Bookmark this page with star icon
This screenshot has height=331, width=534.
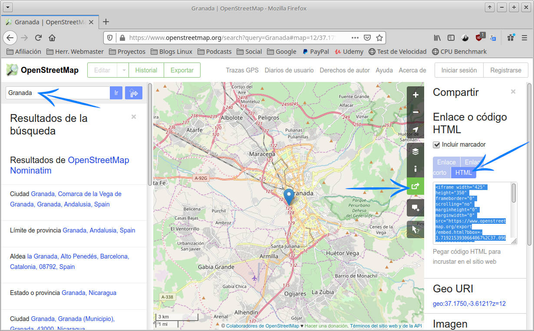point(379,38)
